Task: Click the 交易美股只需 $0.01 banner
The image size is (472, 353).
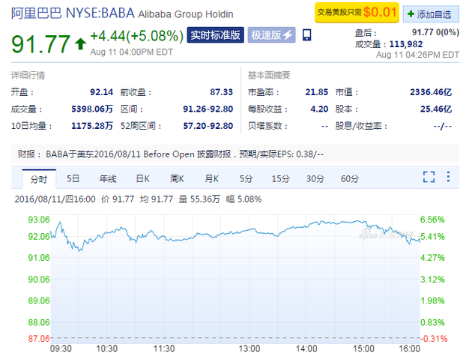Action: 357,13
